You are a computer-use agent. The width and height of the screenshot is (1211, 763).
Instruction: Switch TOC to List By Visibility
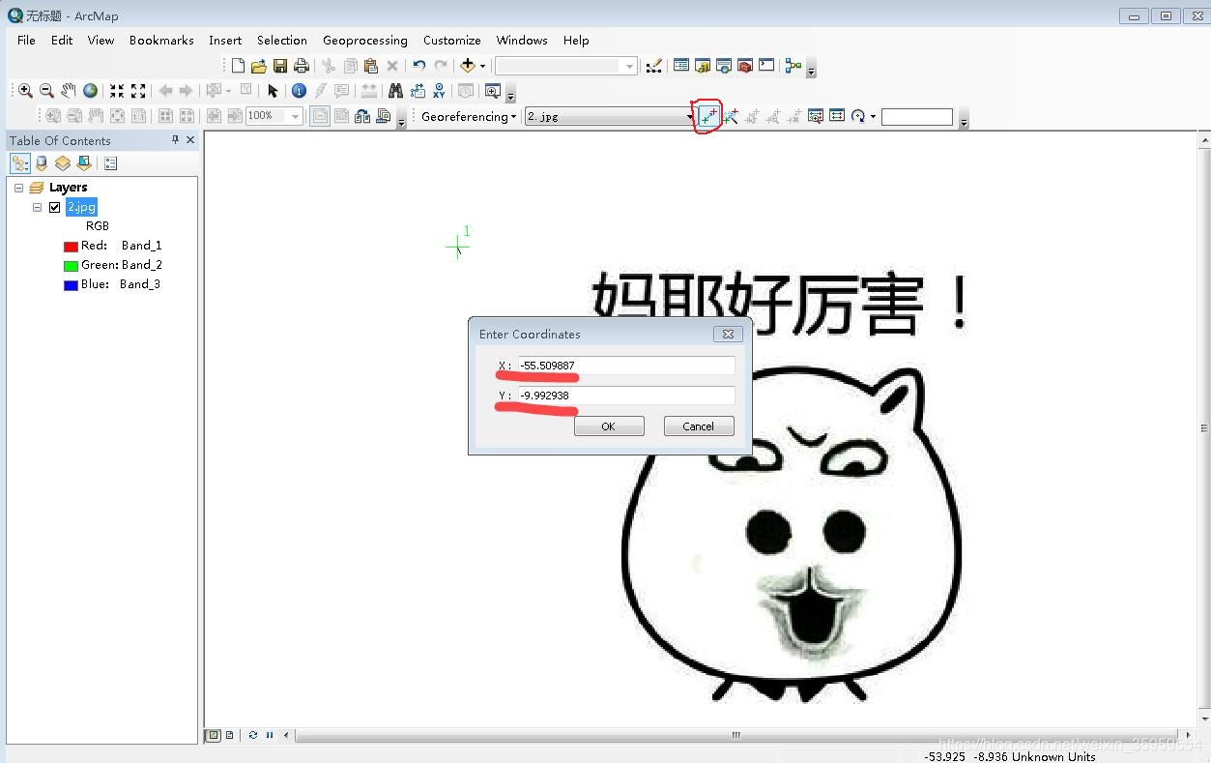pyautogui.click(x=63, y=163)
